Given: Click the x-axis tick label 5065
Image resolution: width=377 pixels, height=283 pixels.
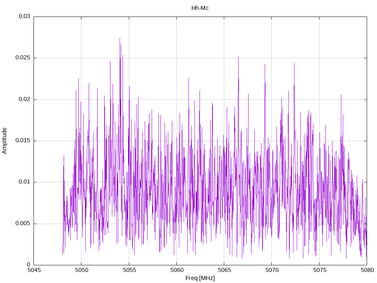Looking at the screenshot, I should (x=224, y=270).
